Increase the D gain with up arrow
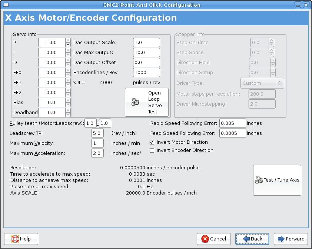The height and width of the screenshot is (249, 312). click(68, 60)
